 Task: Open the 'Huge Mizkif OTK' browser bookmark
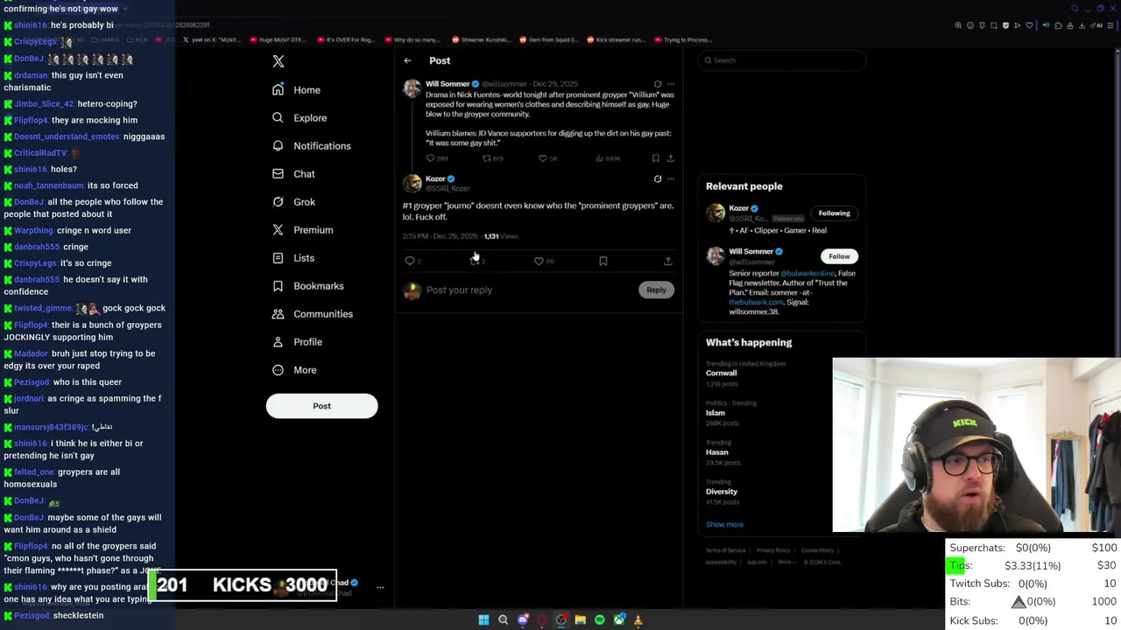coord(278,39)
